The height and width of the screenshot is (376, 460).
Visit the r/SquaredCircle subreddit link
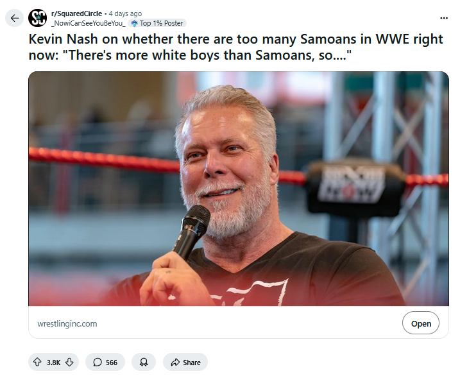pyautogui.click(x=76, y=13)
